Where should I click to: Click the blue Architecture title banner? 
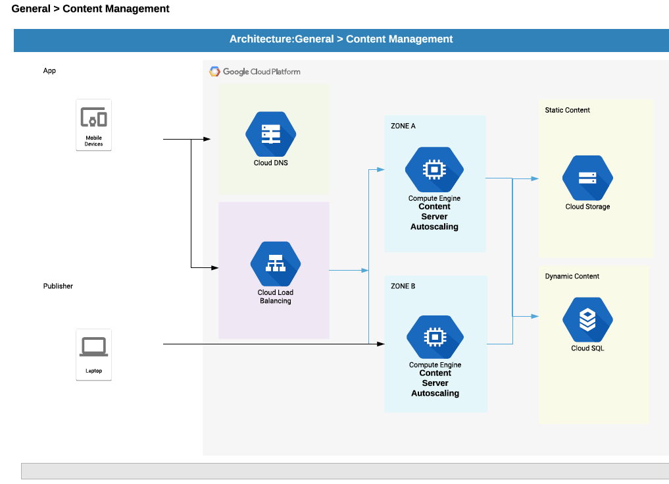click(341, 41)
